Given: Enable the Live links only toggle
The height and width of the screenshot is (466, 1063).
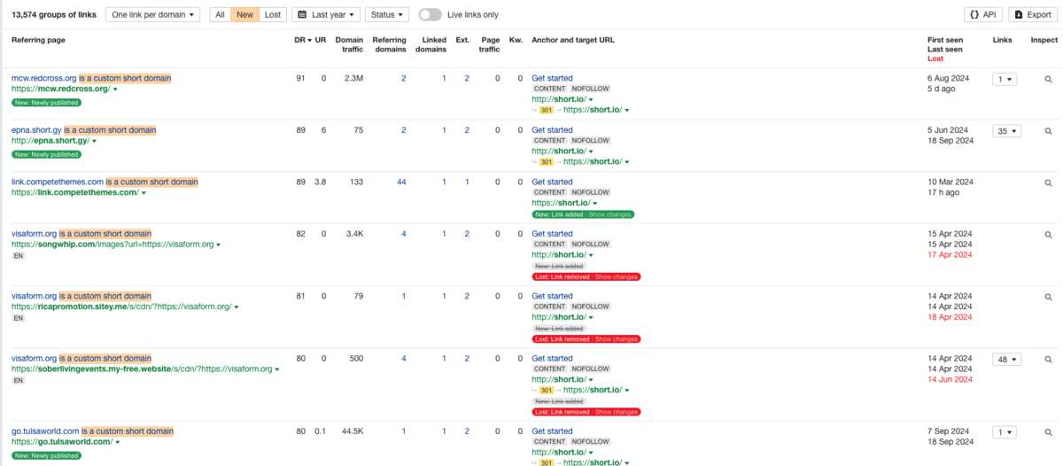Looking at the screenshot, I should (430, 15).
